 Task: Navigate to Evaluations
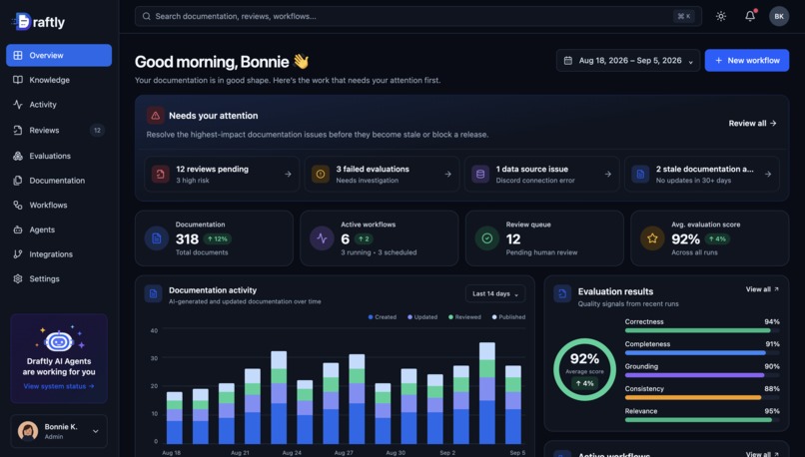click(x=59, y=156)
